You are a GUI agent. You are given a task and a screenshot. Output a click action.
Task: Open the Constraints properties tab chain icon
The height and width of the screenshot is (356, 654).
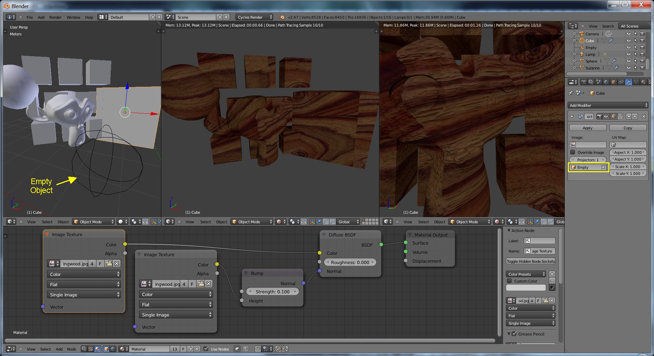point(621,82)
